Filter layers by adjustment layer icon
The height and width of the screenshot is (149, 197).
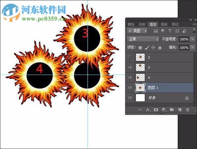(163, 31)
